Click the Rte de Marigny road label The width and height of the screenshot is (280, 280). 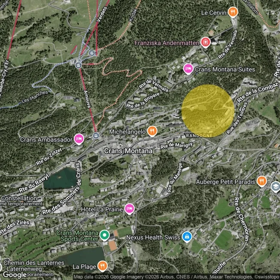point(177,145)
